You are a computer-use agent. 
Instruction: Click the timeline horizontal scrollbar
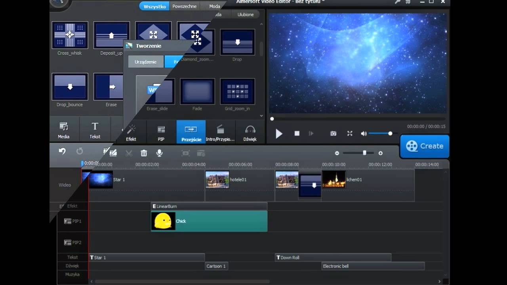[182, 282]
